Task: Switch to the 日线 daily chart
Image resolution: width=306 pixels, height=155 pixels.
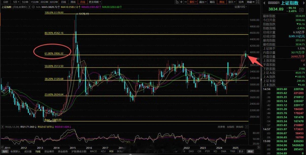Action: (64, 2)
